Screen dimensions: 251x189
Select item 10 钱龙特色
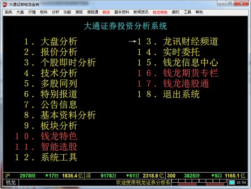pos(46,136)
